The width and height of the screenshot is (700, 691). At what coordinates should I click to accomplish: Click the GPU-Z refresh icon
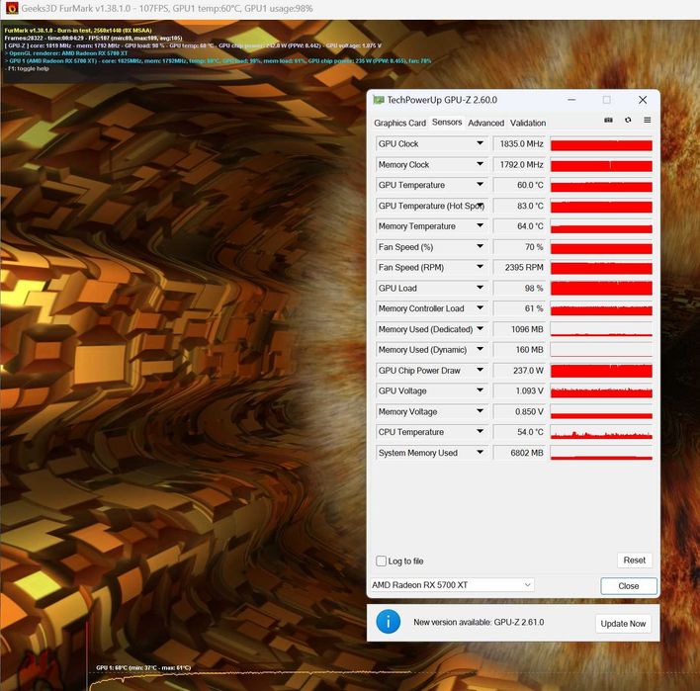tap(628, 120)
